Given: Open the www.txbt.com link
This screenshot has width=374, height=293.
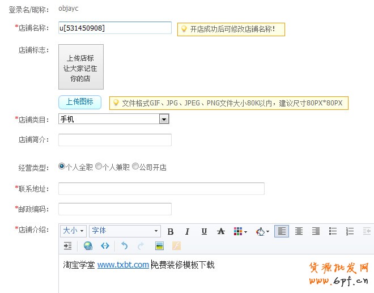Looking at the screenshot, I should click(x=123, y=265).
